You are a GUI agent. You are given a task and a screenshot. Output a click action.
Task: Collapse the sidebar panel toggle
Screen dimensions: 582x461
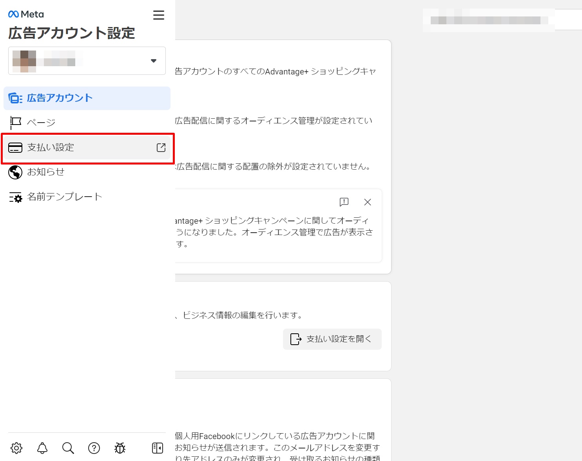[x=158, y=448]
